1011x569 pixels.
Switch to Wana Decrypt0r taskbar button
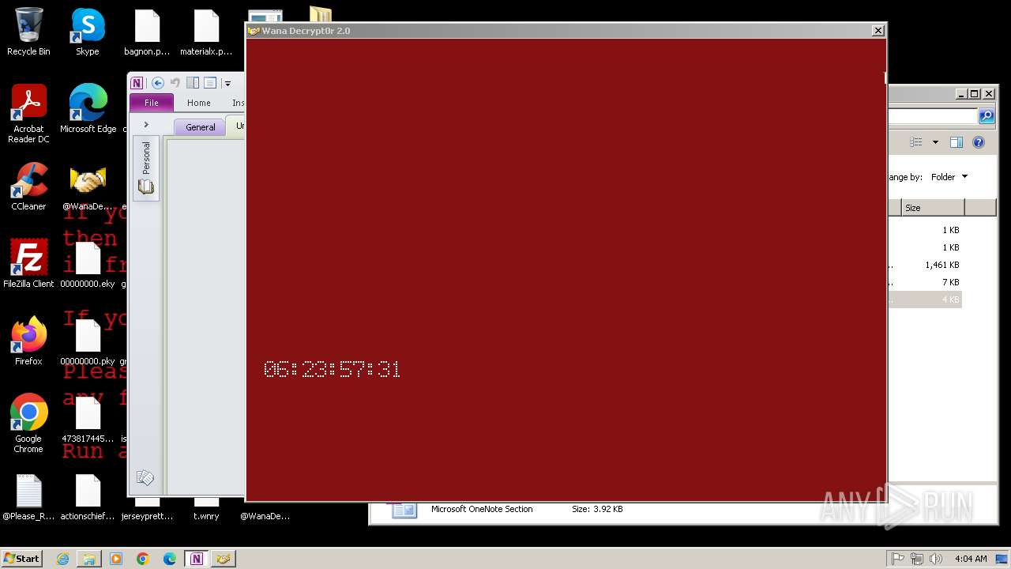[x=224, y=559]
